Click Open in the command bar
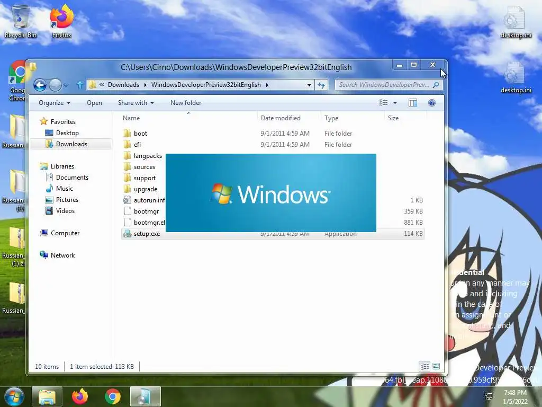 coord(94,103)
